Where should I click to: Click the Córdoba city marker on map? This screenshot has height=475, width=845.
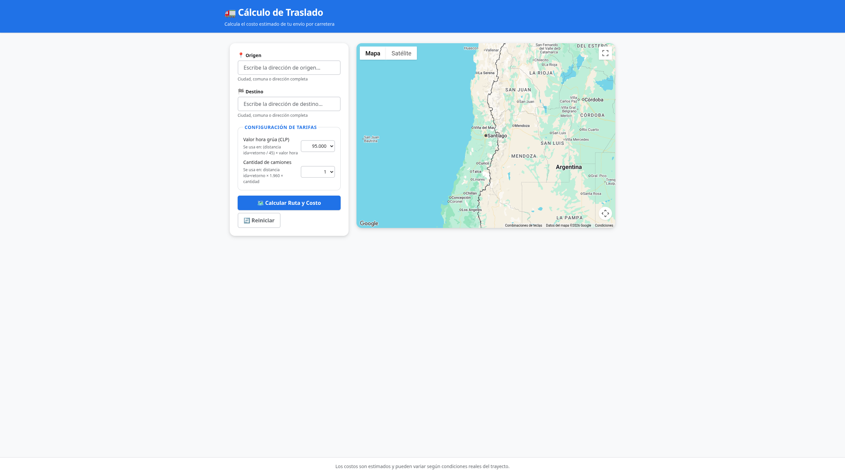click(583, 100)
